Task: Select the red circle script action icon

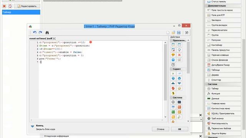Action: (x=173, y=88)
